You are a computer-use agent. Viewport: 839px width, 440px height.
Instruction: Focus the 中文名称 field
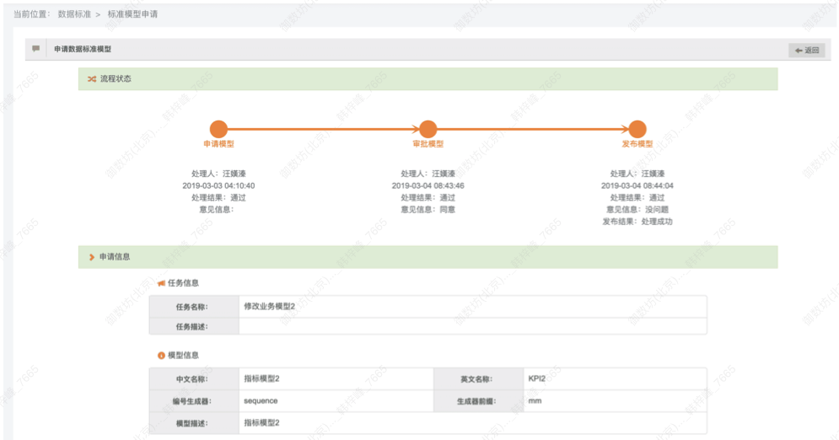pos(336,378)
